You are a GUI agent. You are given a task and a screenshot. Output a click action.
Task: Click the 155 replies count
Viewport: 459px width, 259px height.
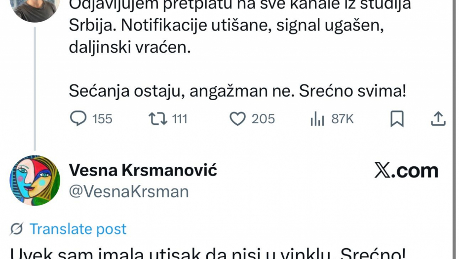coord(102,119)
